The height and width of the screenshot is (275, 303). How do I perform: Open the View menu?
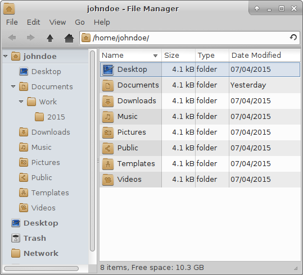coord(57,22)
